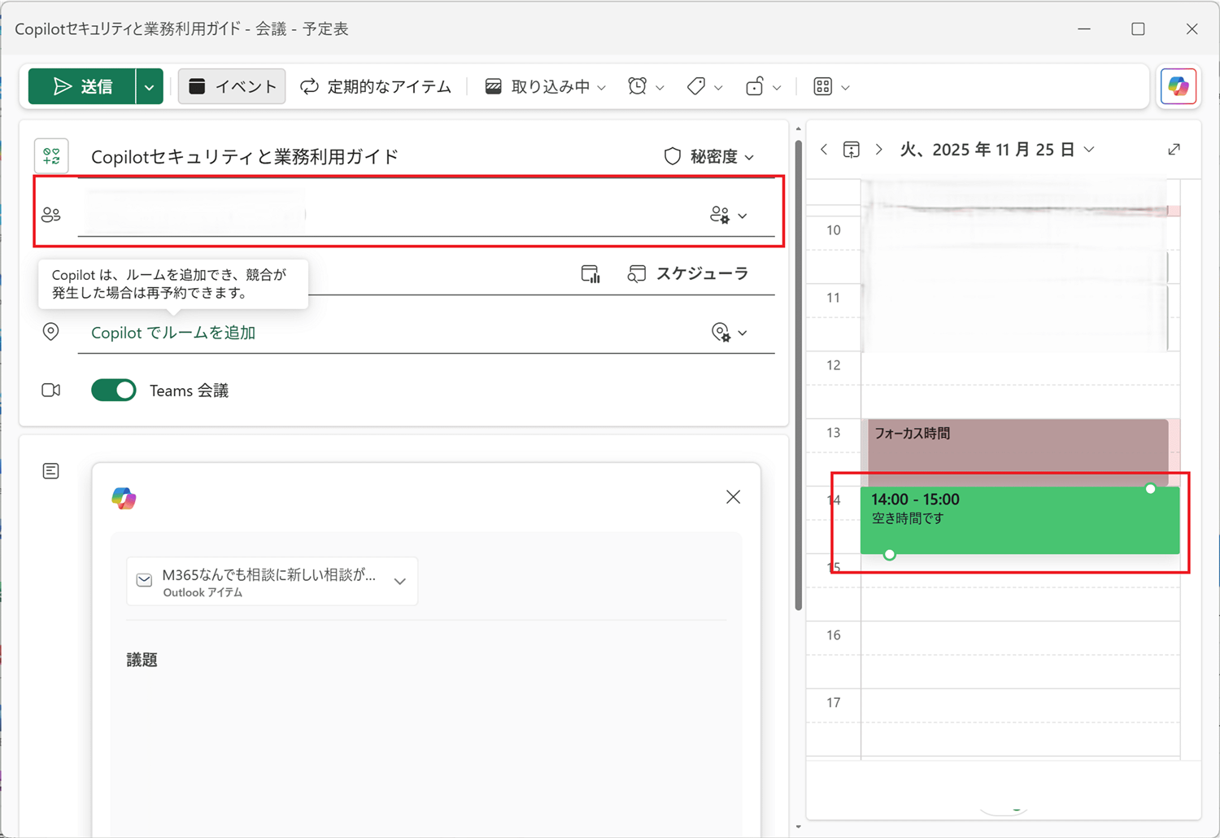This screenshot has height=838, width=1220.
Task: Click the notes body icon
Action: (51, 471)
